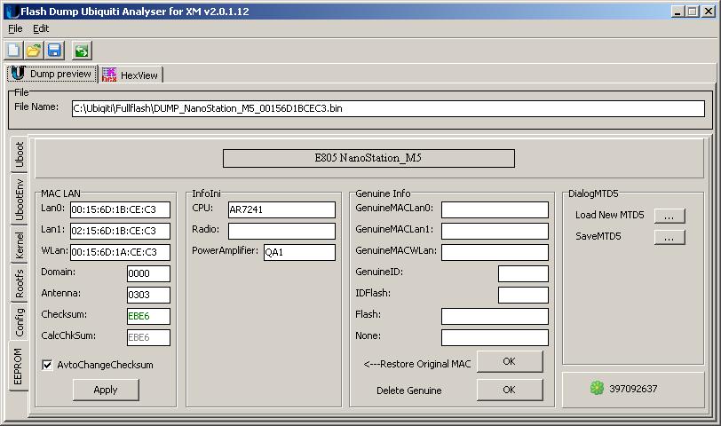
Task: Select the EEPROM side tab
Action: coord(18,366)
